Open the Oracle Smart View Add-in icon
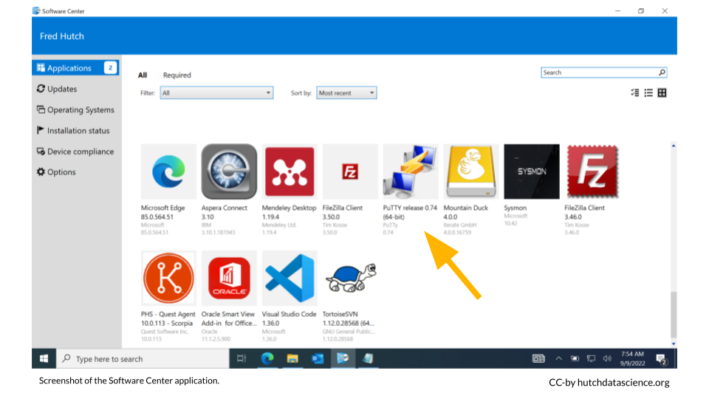 229,278
